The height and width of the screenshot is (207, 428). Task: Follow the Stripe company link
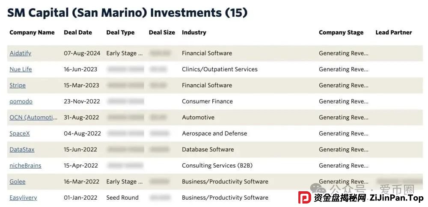(18, 86)
